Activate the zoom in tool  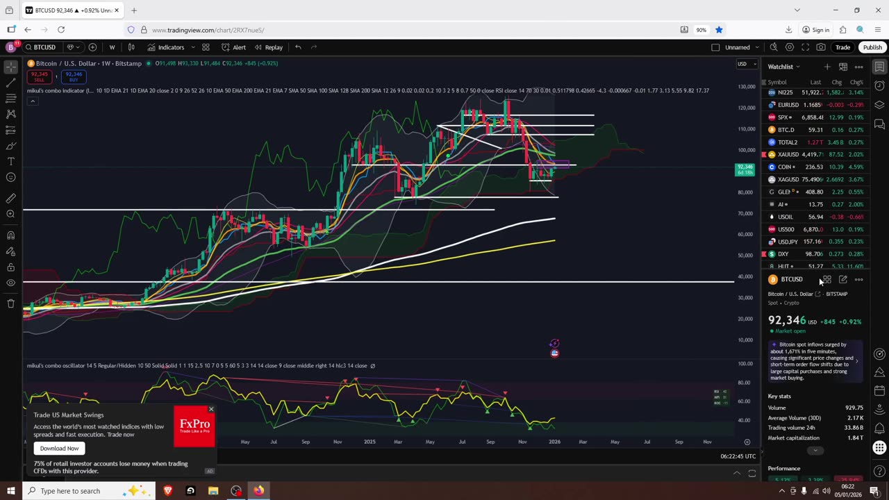tap(10, 215)
